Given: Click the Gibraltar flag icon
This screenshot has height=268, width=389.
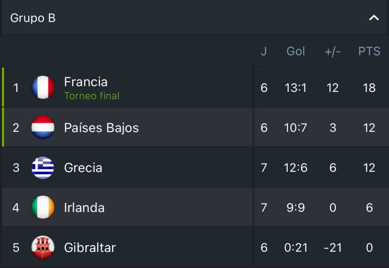Looking at the screenshot, I should [x=43, y=247].
